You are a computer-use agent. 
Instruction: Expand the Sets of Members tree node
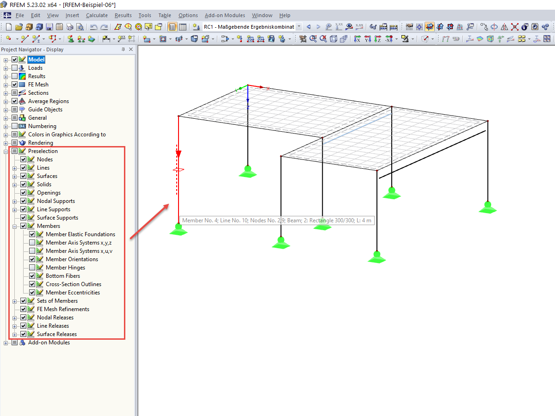point(15,301)
